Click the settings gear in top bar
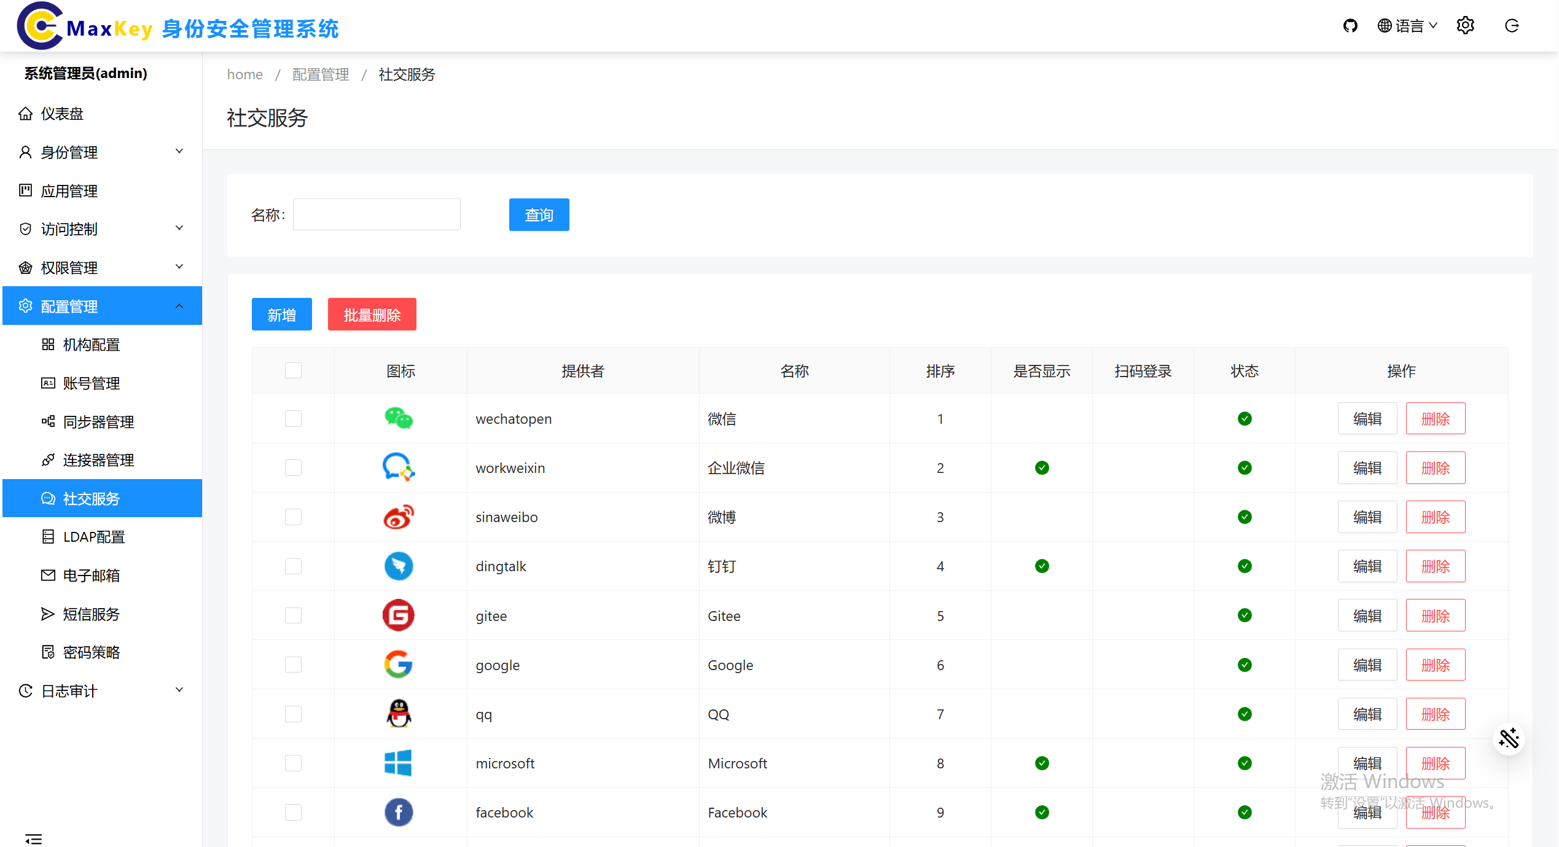 [1465, 26]
